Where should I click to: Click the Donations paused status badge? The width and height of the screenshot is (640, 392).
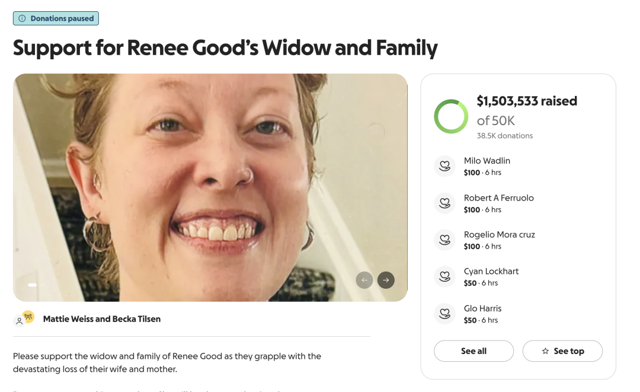(x=56, y=18)
